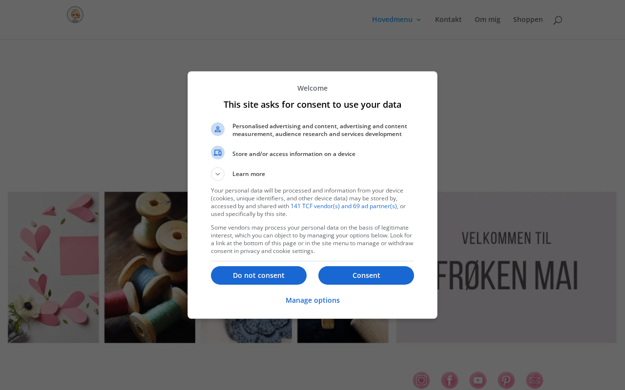Open the TCF vendors and ad partners link
Image resolution: width=625 pixels, height=390 pixels.
click(343, 206)
